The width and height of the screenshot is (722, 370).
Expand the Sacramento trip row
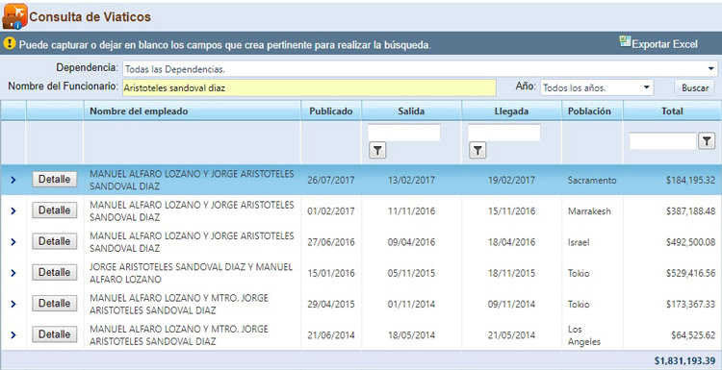tap(13, 180)
